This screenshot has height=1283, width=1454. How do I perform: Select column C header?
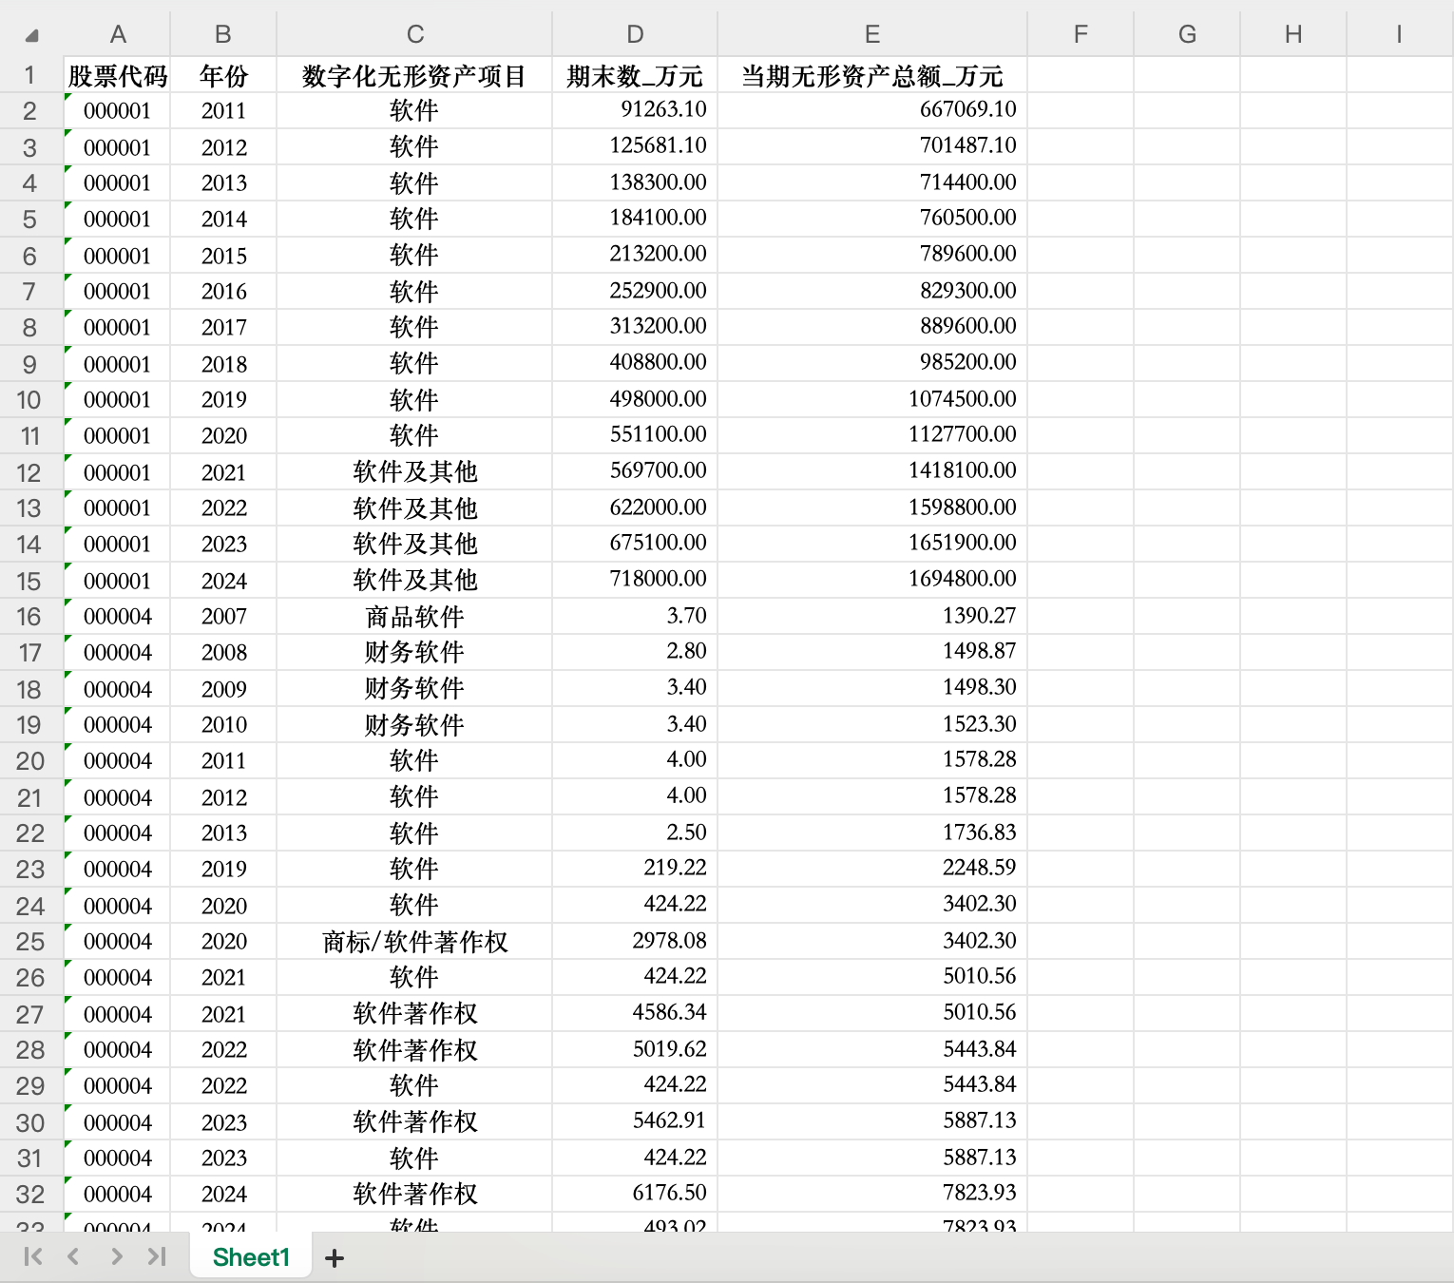(x=414, y=34)
